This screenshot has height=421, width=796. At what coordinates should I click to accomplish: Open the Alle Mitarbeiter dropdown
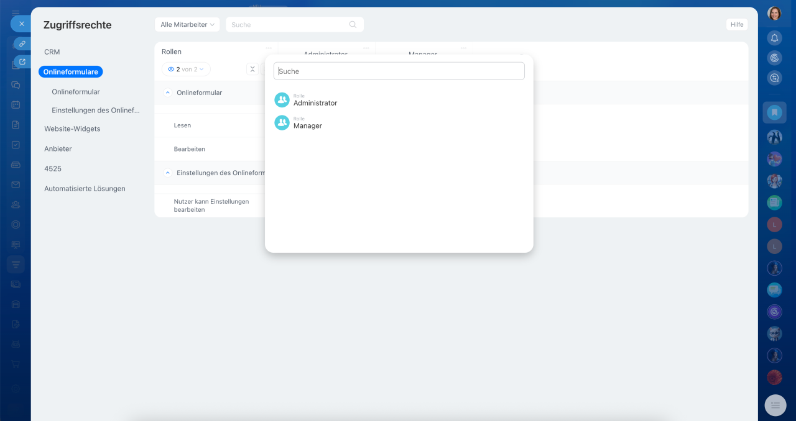[187, 25]
